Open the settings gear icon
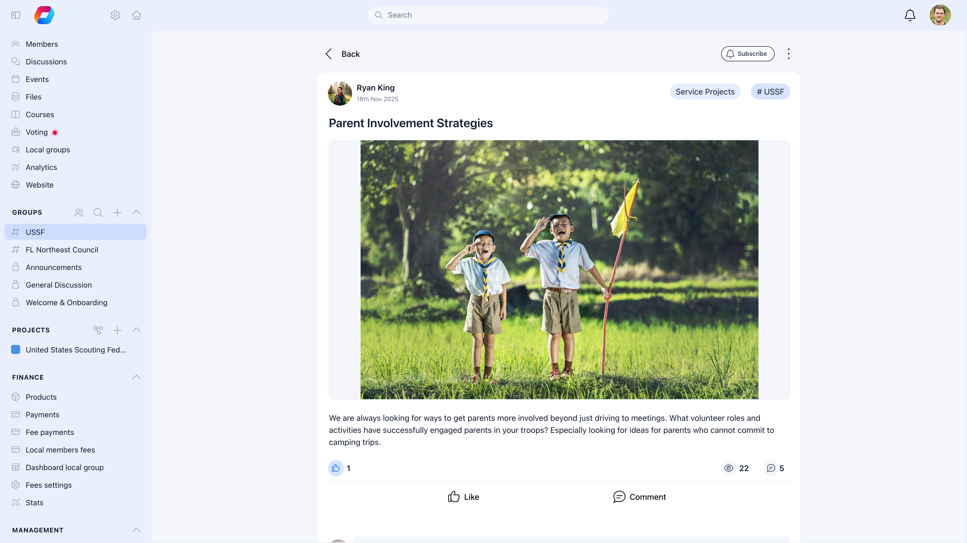The width and height of the screenshot is (967, 543). [x=115, y=15]
